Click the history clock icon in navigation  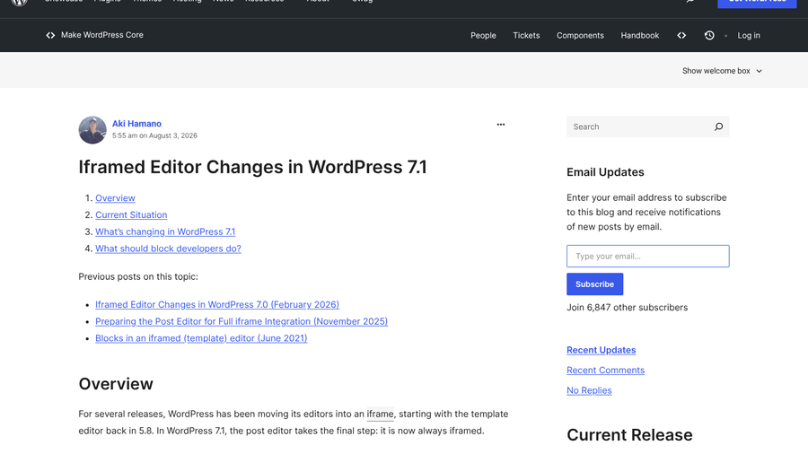[x=709, y=36]
